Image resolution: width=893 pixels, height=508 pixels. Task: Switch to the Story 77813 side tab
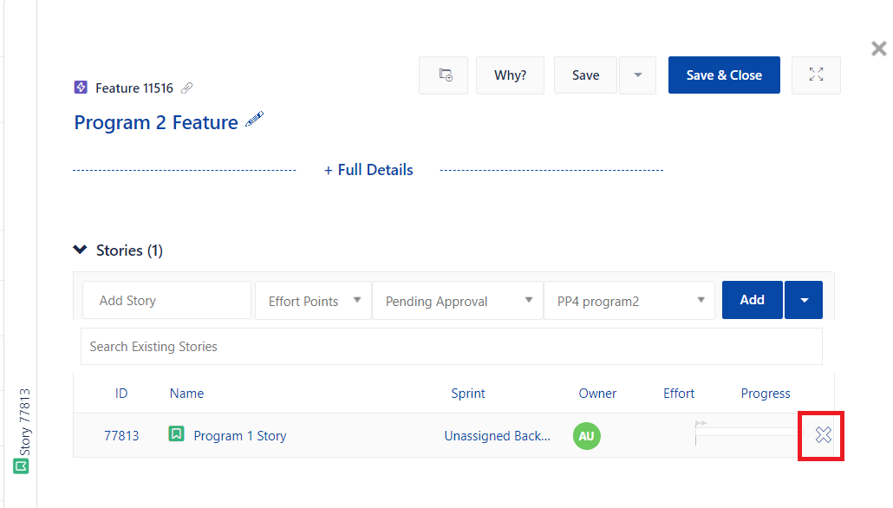[23, 430]
